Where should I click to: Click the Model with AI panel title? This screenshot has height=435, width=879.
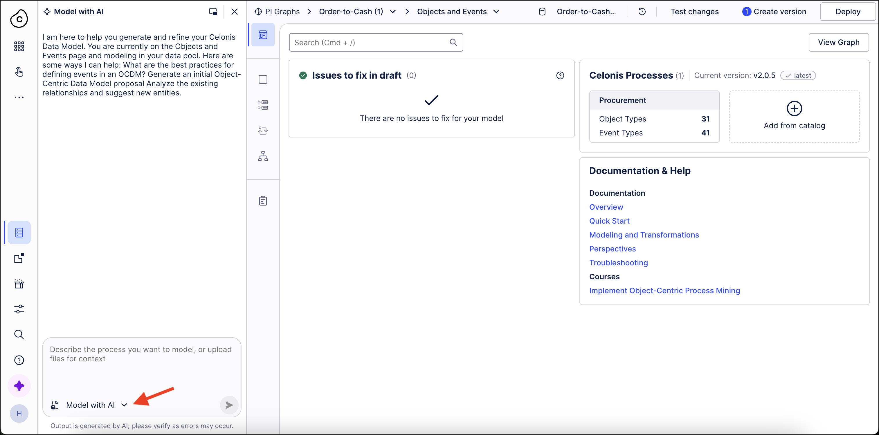[x=78, y=12]
